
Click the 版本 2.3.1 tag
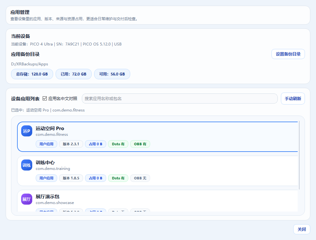click(71, 144)
